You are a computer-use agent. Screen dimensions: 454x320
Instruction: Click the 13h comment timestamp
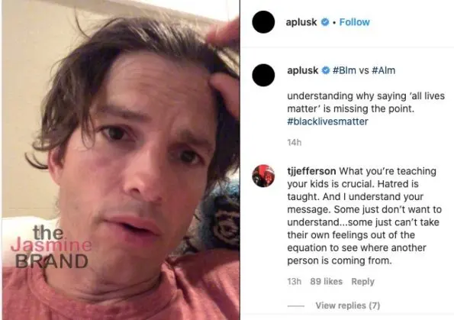[295, 282]
